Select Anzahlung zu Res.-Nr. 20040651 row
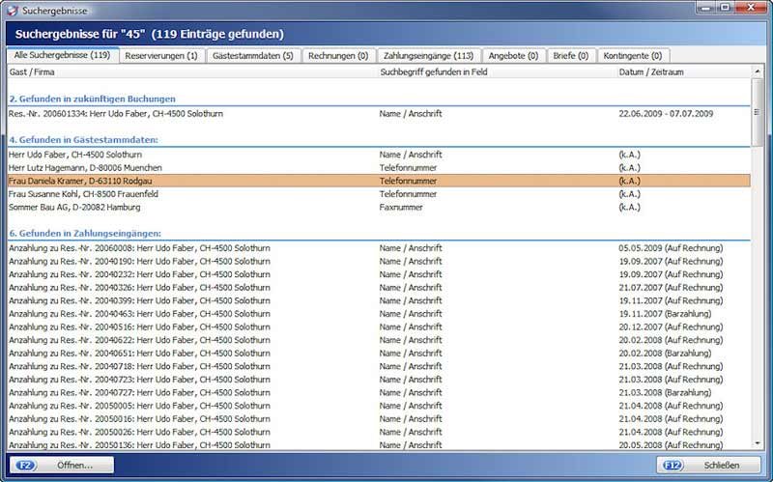773x482 pixels. 379,354
